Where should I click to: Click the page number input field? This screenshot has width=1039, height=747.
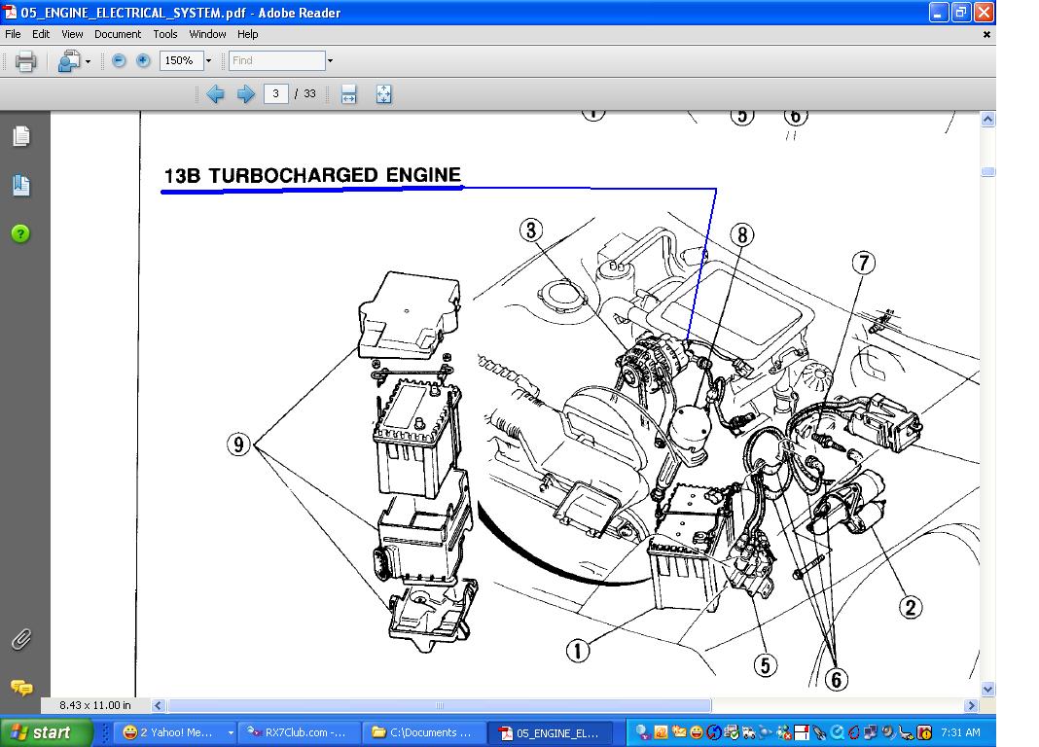point(276,94)
